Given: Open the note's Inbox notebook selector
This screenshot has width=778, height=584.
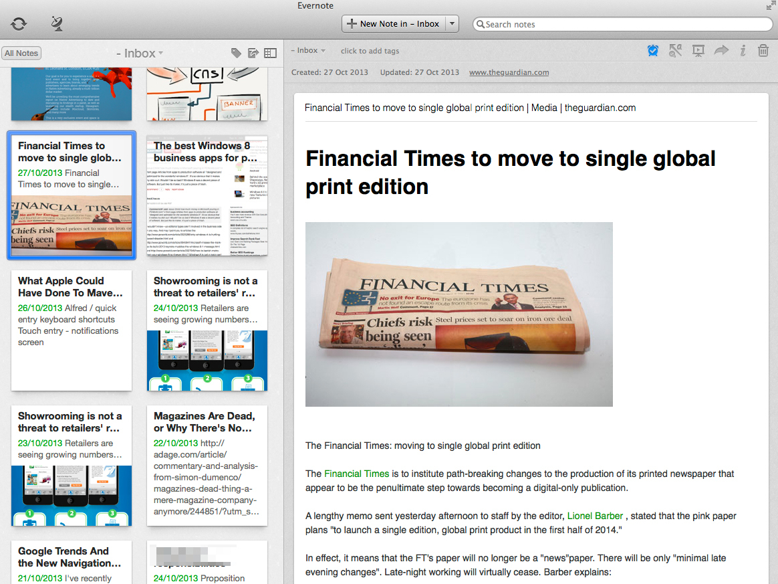Looking at the screenshot, I should (308, 51).
